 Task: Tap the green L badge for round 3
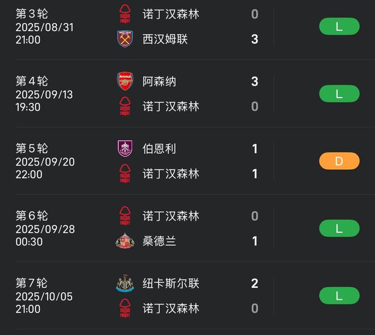(339, 26)
